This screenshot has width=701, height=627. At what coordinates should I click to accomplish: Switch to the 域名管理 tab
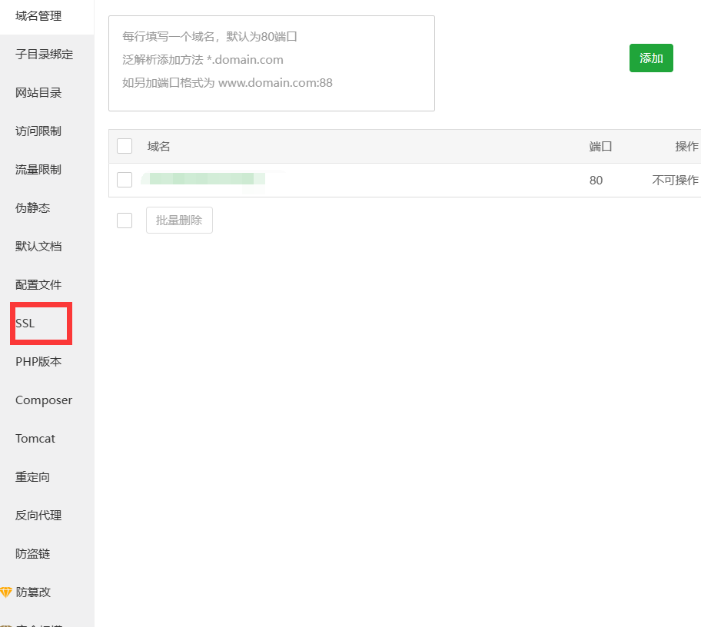tap(38, 16)
